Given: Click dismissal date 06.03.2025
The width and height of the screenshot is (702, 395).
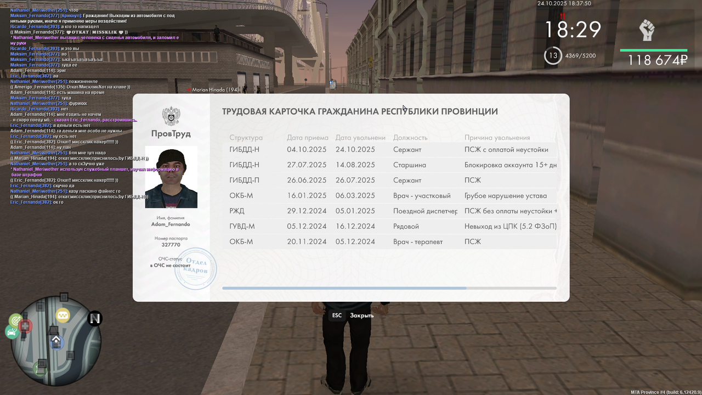Looking at the screenshot, I should [x=355, y=195].
